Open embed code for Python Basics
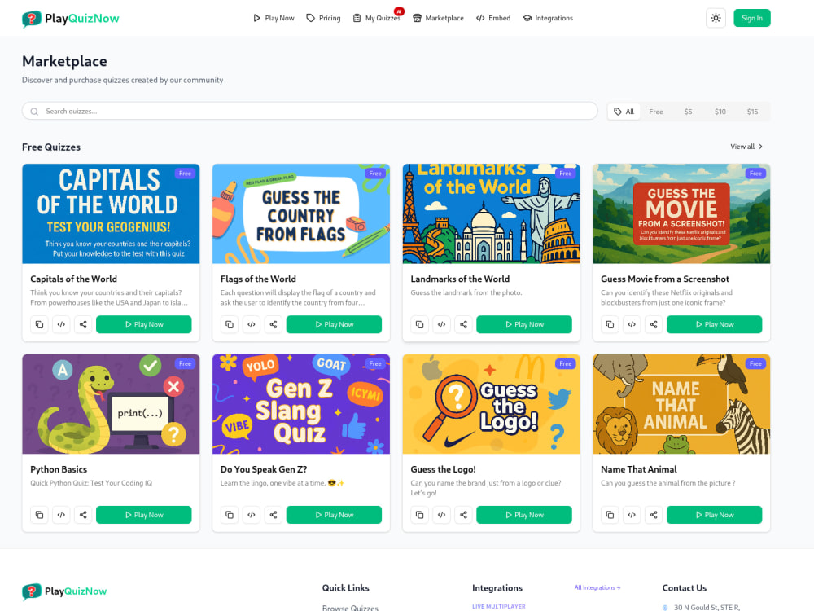This screenshot has height=611, width=814. (x=61, y=515)
